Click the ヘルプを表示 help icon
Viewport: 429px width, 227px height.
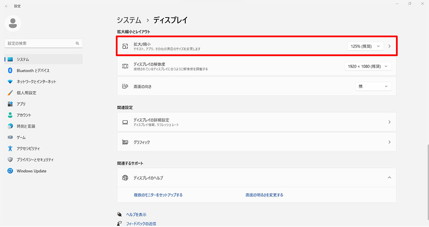(x=119, y=215)
